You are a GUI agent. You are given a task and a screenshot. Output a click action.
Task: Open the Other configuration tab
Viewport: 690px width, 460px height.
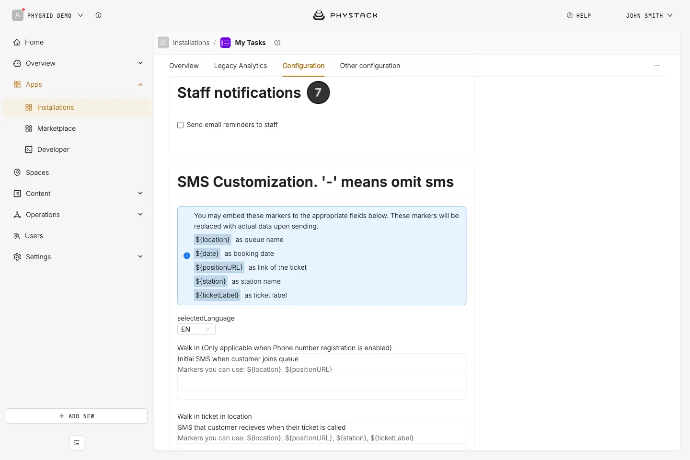[x=370, y=66]
